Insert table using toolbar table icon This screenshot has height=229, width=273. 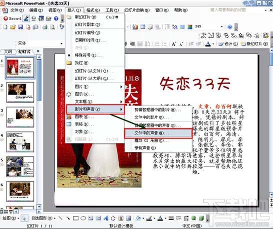[x=143, y=27]
